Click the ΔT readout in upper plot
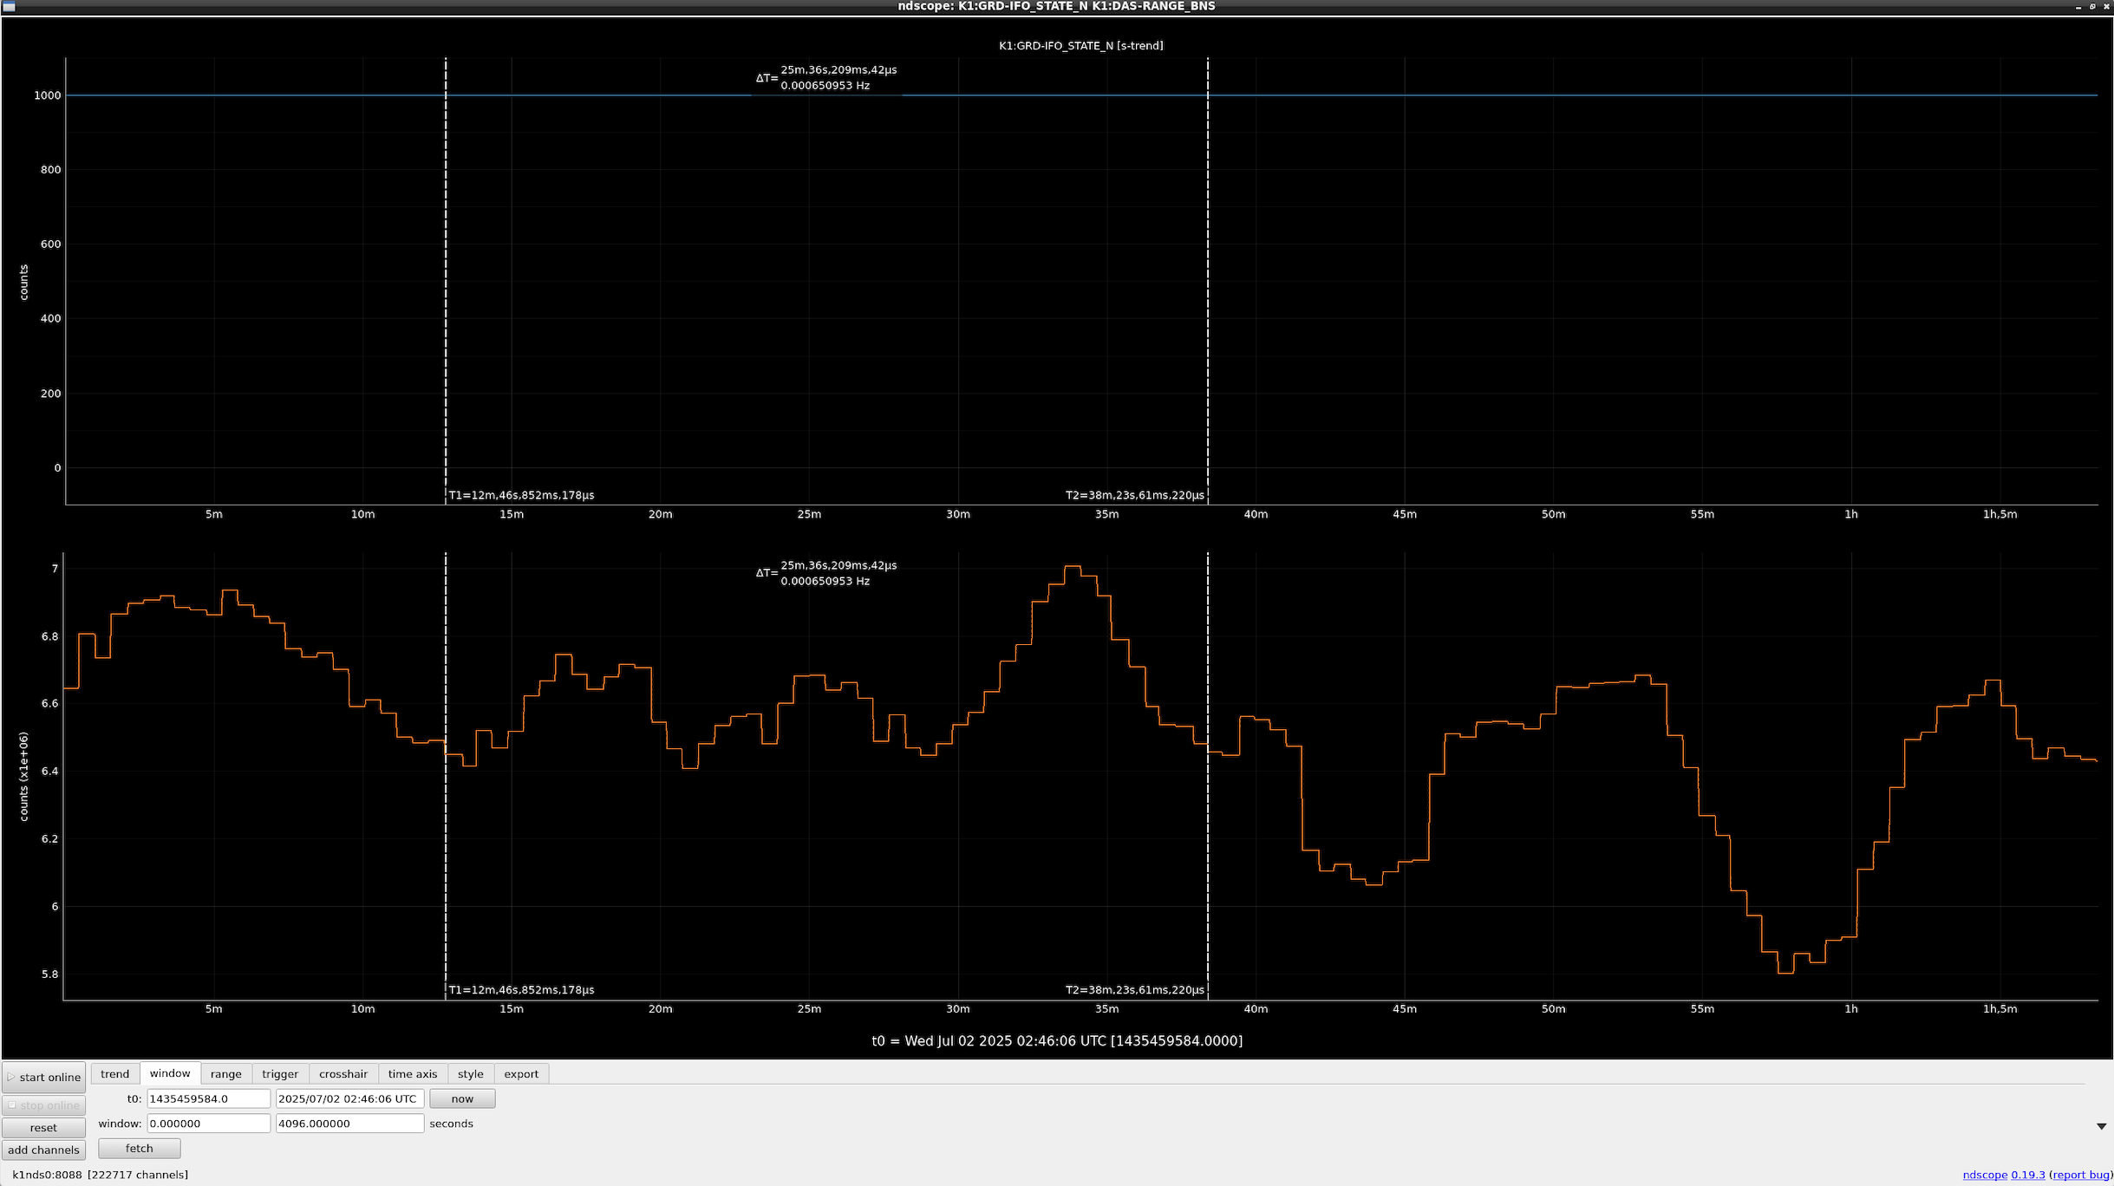 [x=826, y=78]
